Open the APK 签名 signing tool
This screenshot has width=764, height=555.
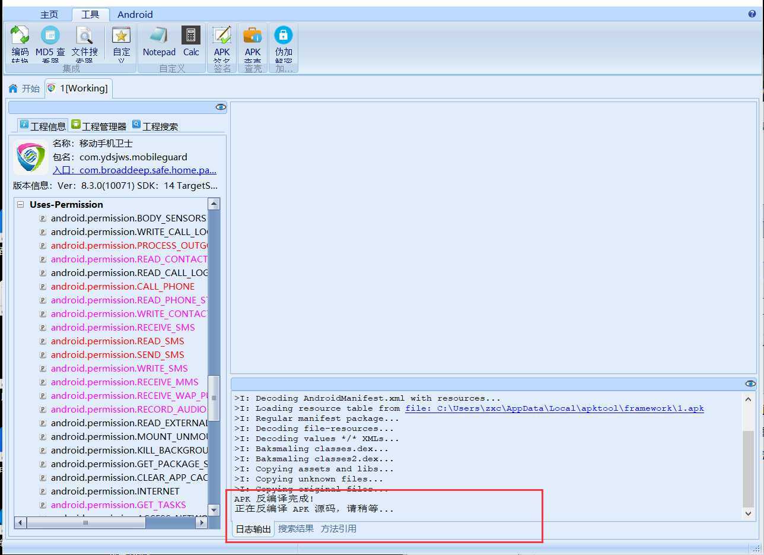click(222, 43)
